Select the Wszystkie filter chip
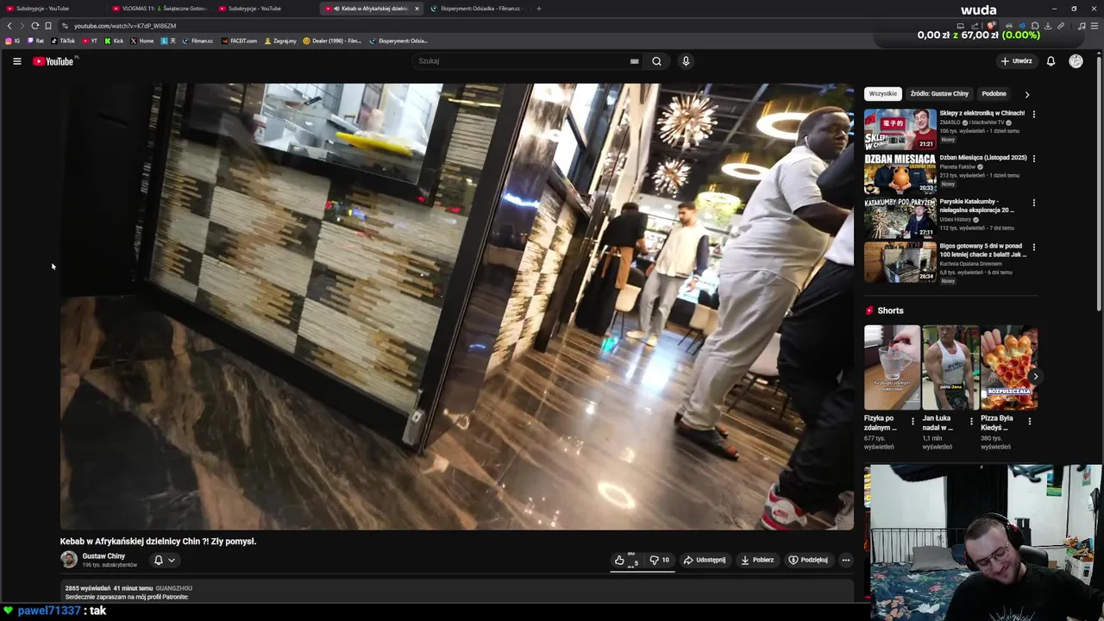 coord(882,93)
